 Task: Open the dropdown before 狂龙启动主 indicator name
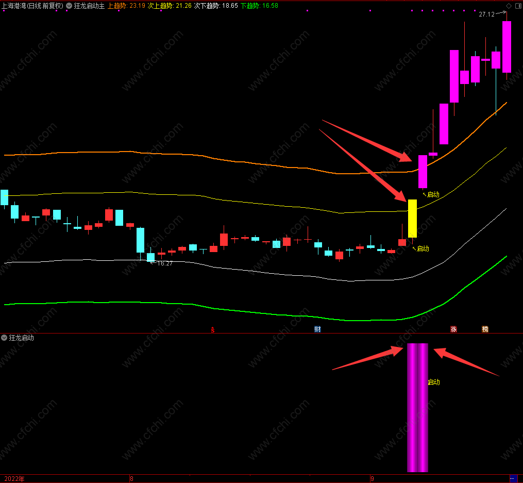[x=69, y=6]
